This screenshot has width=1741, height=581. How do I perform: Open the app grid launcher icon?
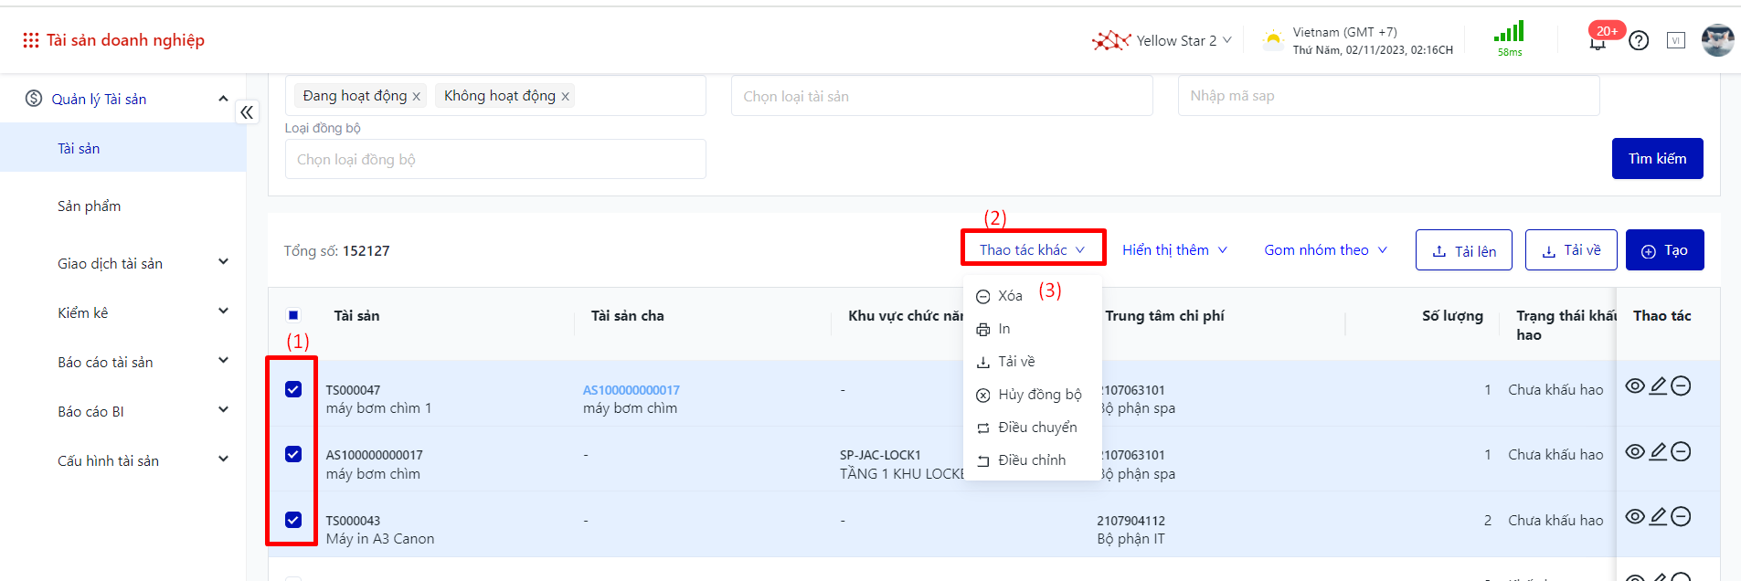[30, 40]
